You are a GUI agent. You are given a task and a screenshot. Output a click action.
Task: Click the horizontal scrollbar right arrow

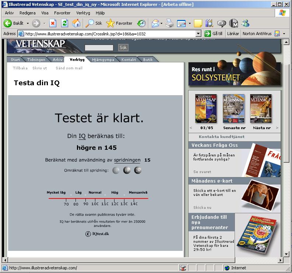pyautogui.click(x=280, y=260)
